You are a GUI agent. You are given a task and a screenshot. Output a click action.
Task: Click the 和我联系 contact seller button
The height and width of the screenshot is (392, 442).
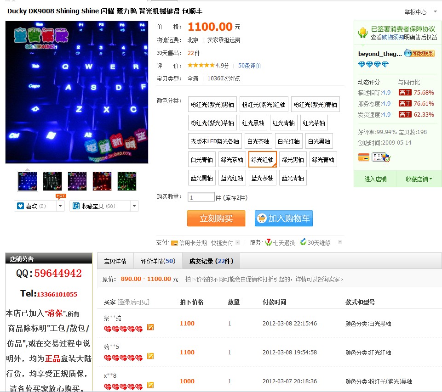click(x=419, y=53)
